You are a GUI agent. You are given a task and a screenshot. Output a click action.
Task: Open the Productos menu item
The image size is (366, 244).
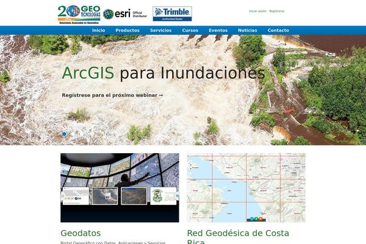127,30
